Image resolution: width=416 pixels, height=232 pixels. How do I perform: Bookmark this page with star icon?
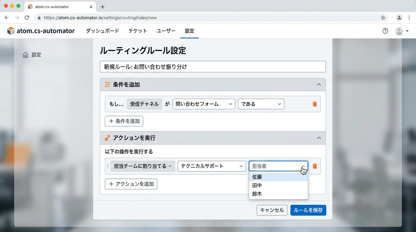[x=383, y=18]
